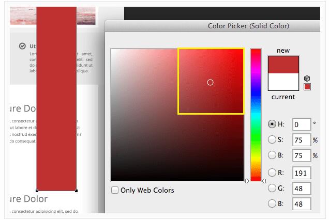Click the bottom-right handle of red rectangle

[77, 191]
